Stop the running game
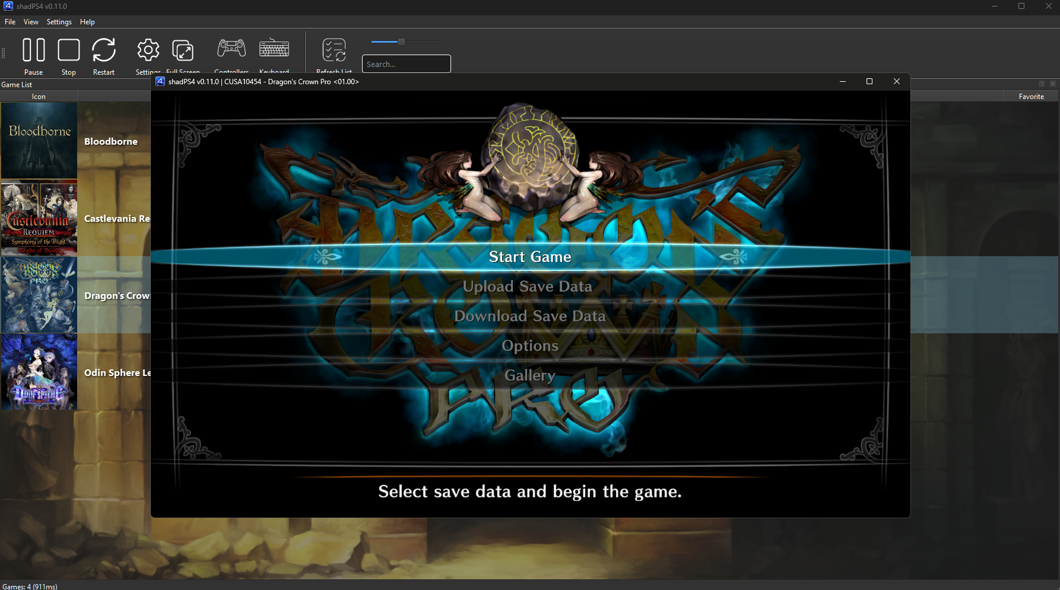This screenshot has height=590, width=1060. (x=69, y=50)
